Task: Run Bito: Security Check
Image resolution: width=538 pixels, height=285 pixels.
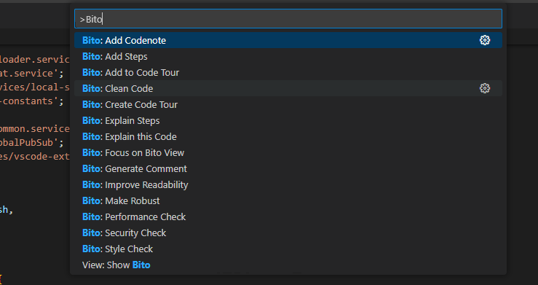Action: (288, 233)
